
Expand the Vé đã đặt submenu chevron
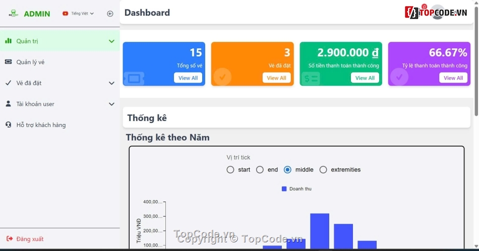point(111,83)
